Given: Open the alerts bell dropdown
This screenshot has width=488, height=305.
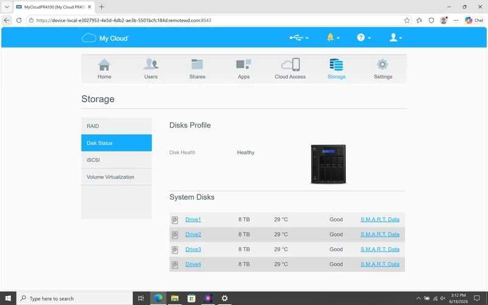Looking at the screenshot, I should click(x=333, y=38).
